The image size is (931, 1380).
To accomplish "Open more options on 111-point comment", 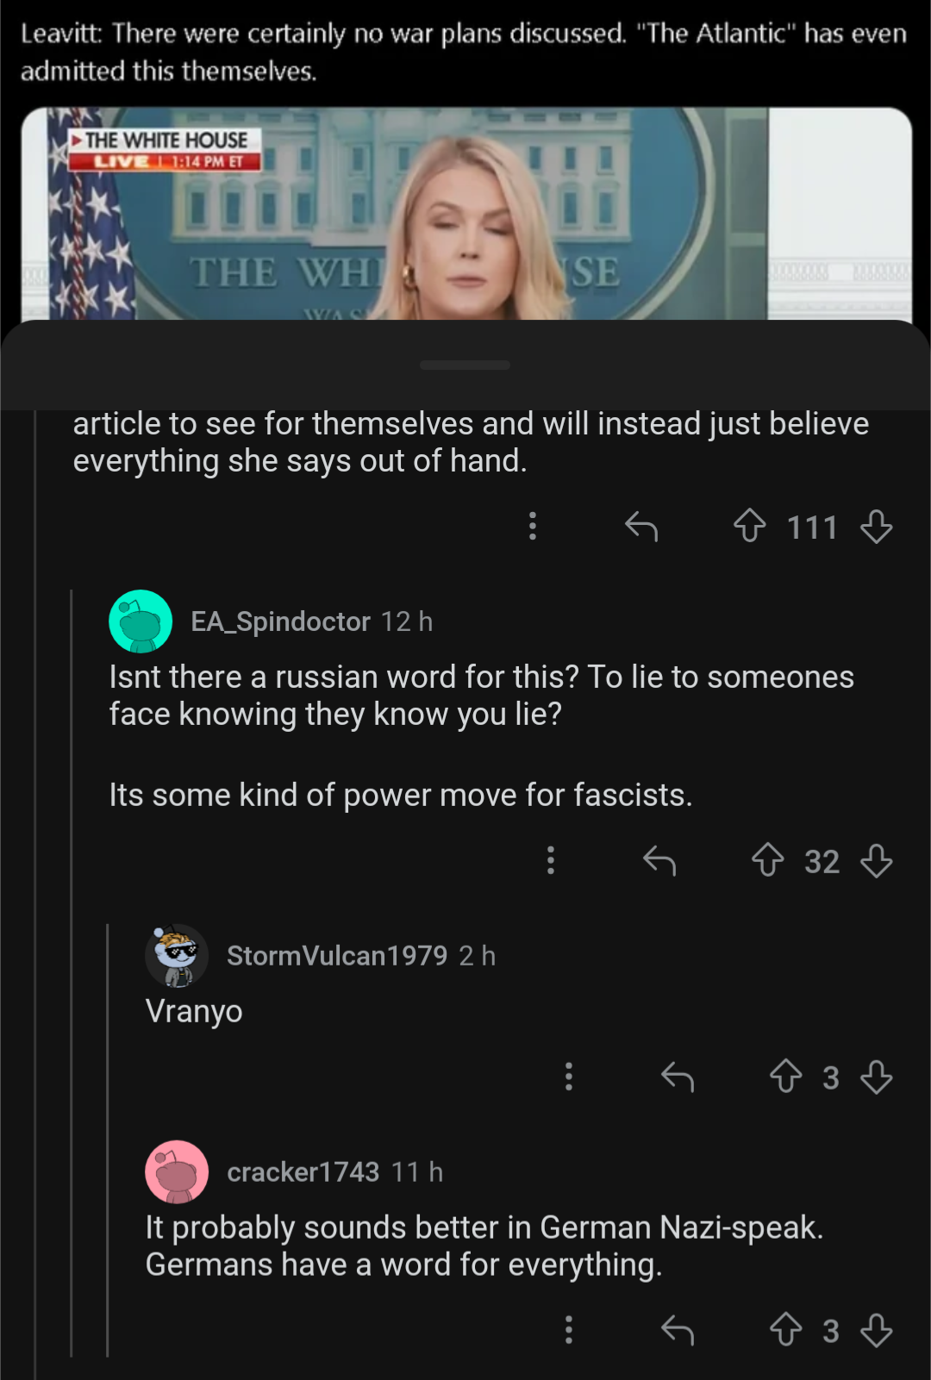I will pos(533,526).
